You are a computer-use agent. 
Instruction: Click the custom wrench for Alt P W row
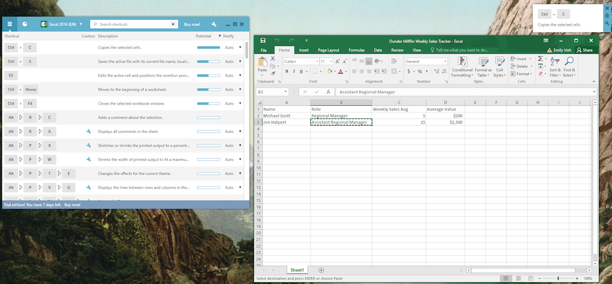[89, 160]
